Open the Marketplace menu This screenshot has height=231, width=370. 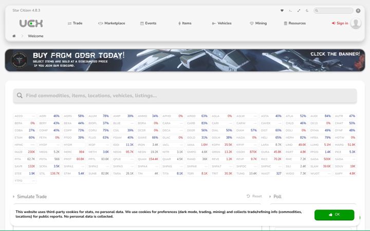click(112, 23)
